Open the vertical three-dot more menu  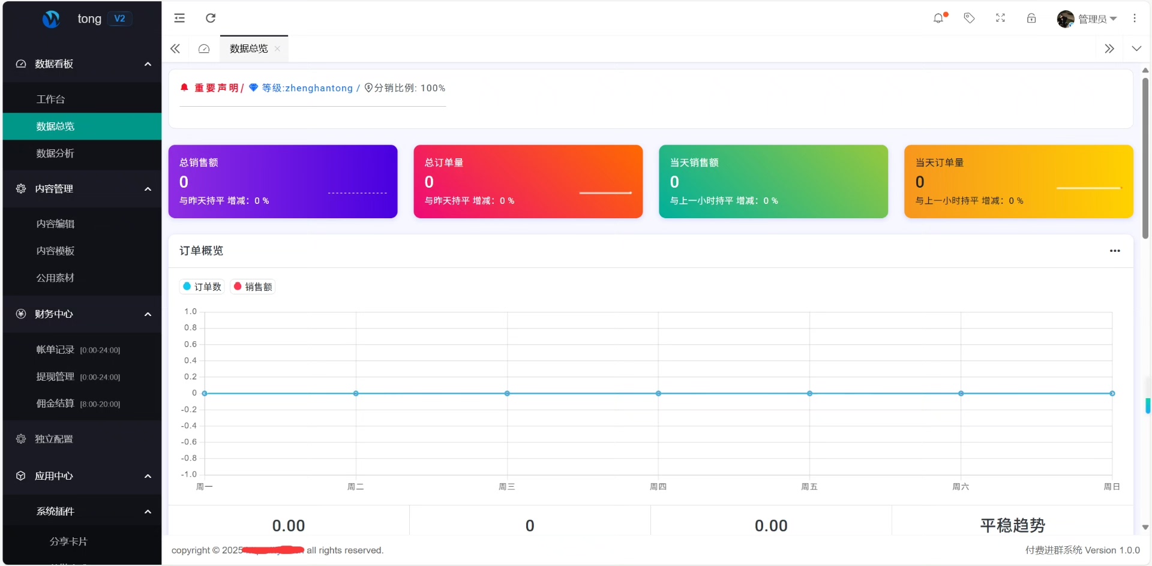[x=1134, y=19]
